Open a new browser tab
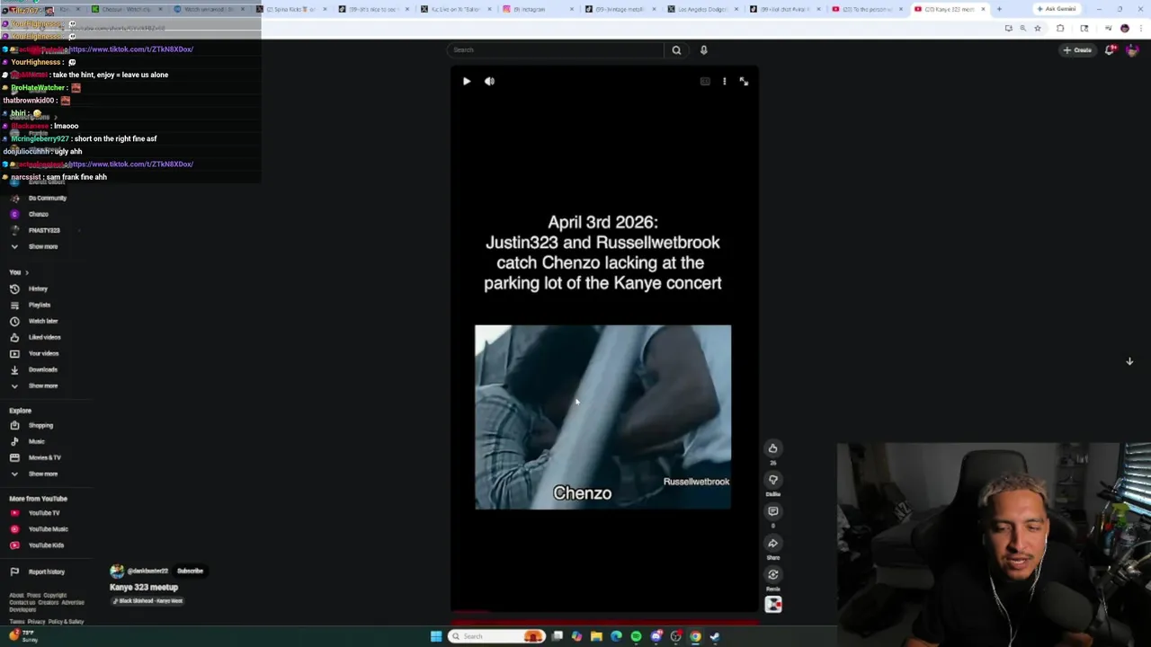This screenshot has height=647, width=1151. (x=999, y=9)
